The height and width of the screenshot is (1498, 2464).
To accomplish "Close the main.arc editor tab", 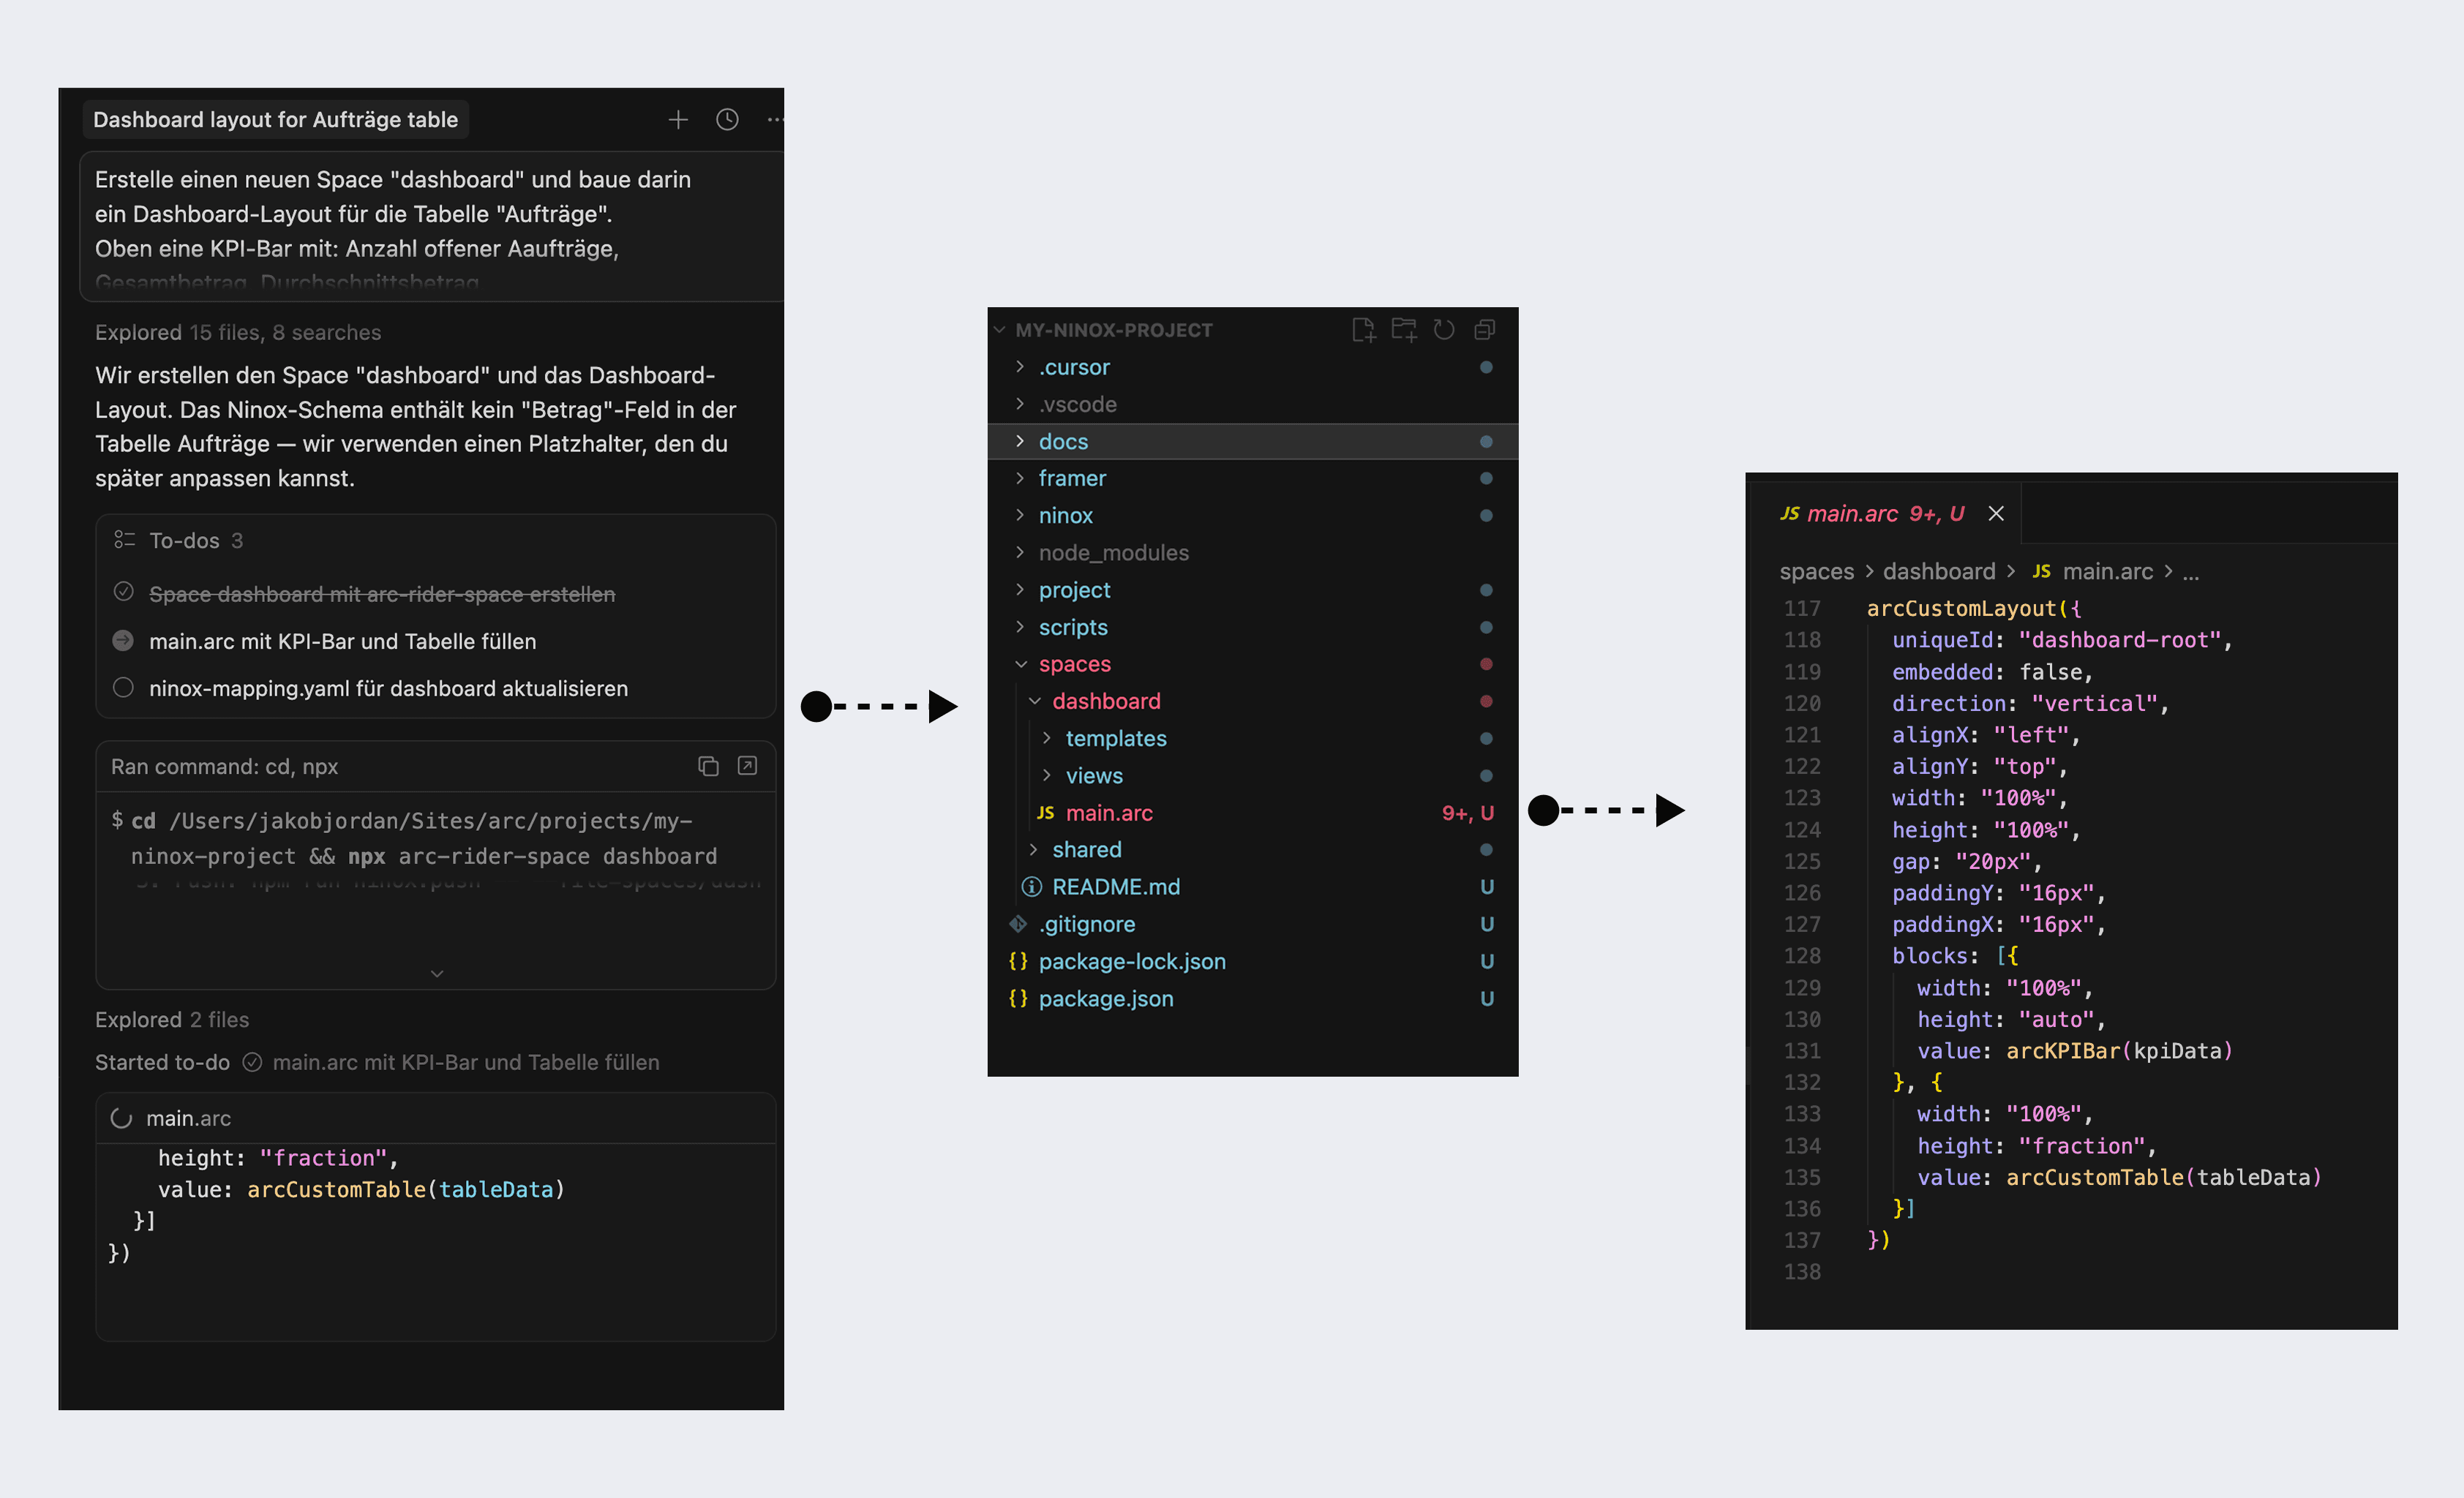I will point(1996,514).
